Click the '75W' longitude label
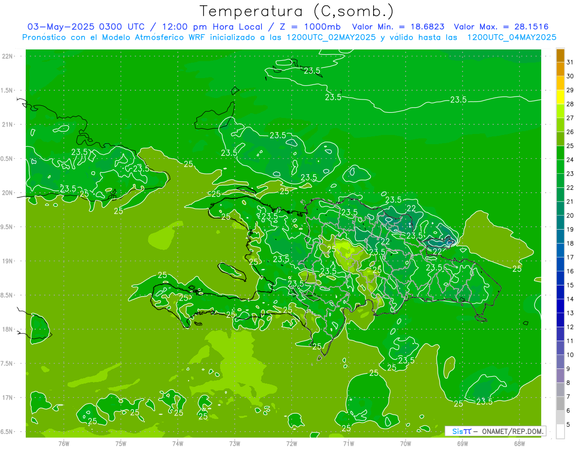Viewport: 583px width, 450px height. [121, 444]
